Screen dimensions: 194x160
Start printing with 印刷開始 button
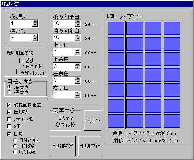point(63,146)
